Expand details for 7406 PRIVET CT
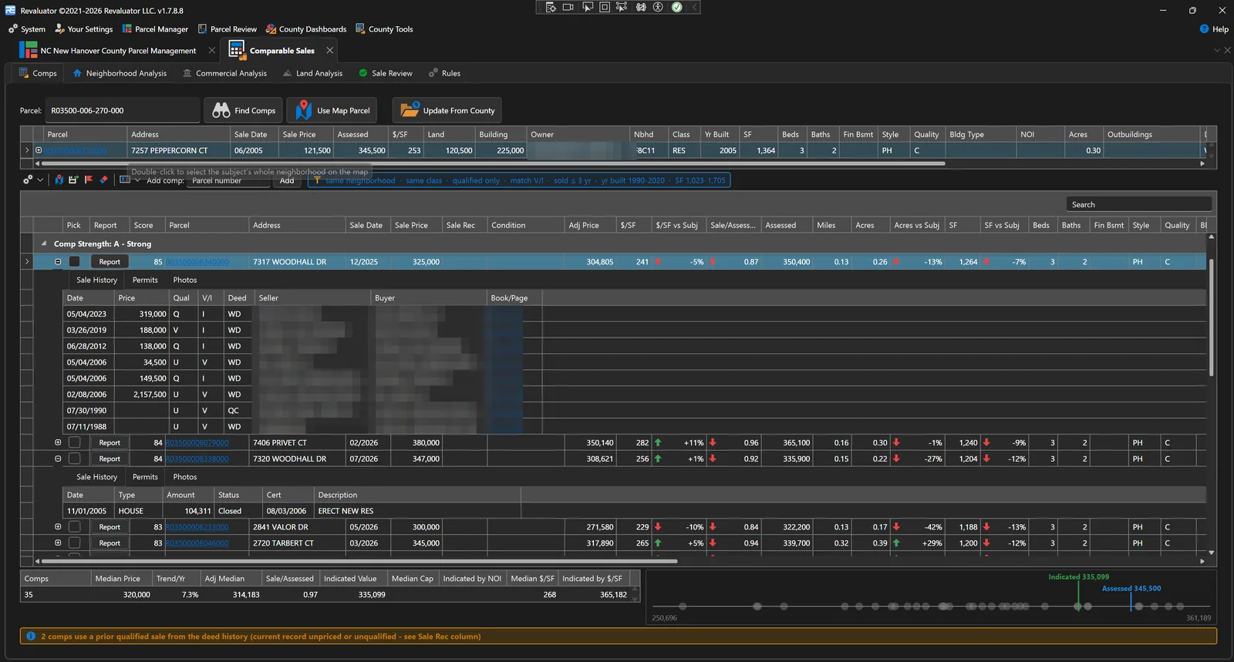The width and height of the screenshot is (1234, 662). point(58,442)
